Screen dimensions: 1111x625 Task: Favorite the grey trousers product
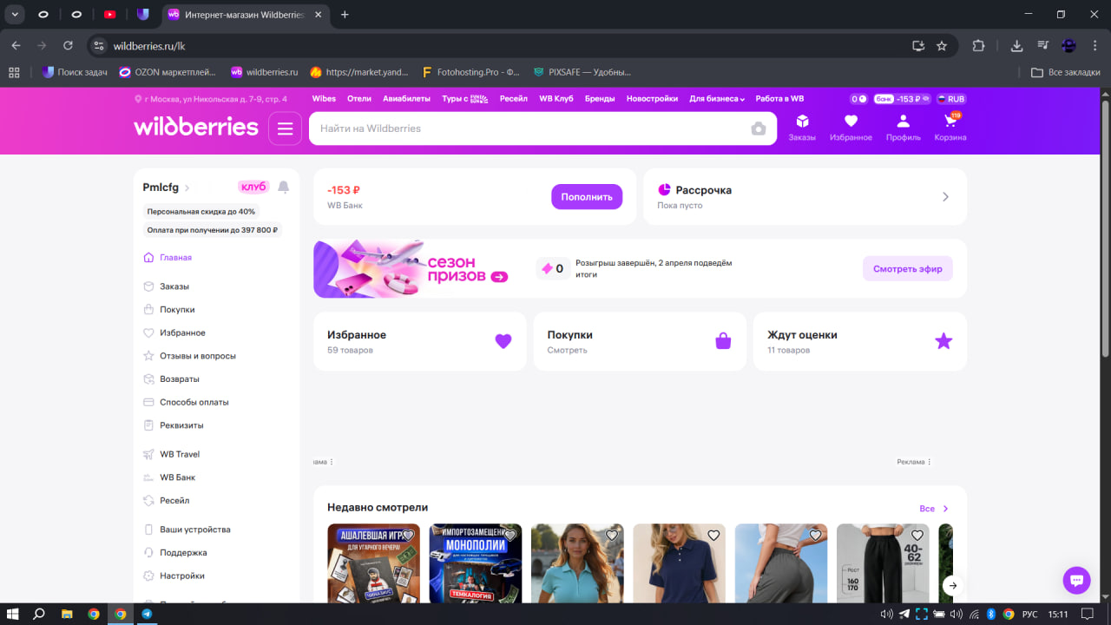(815, 536)
